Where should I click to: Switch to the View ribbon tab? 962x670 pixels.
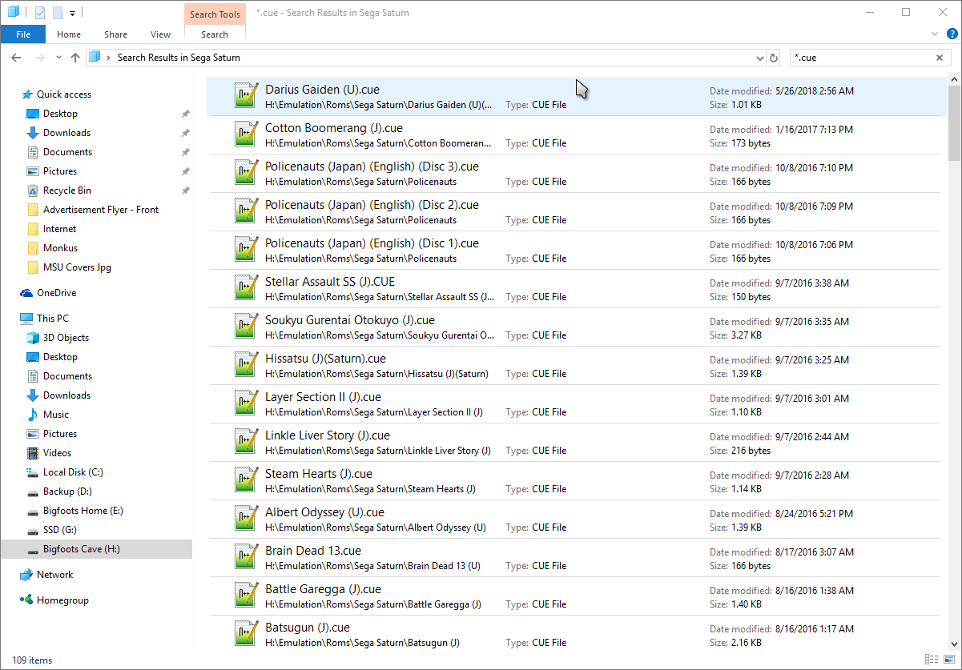click(x=160, y=34)
